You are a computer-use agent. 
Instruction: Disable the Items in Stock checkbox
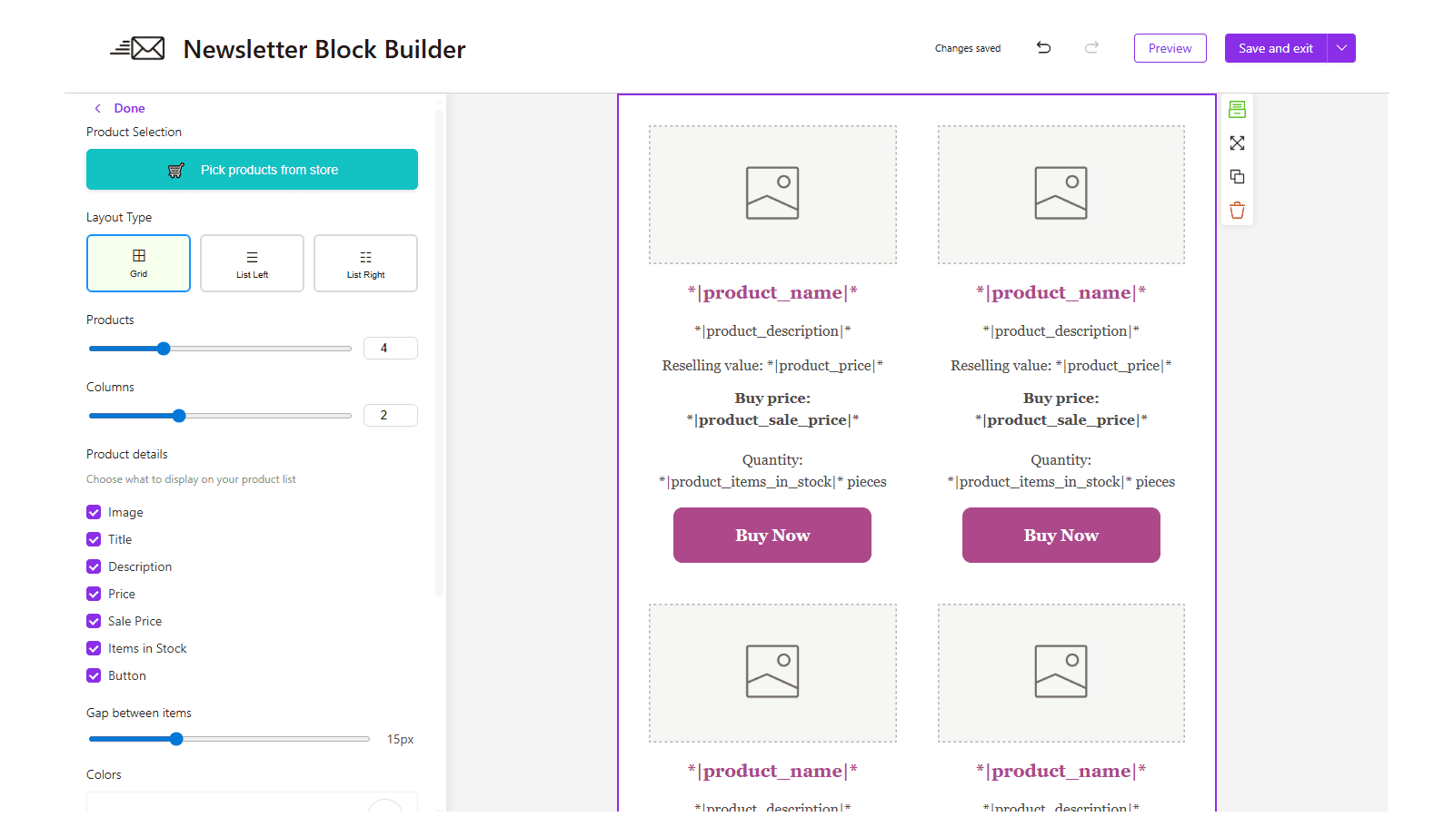tap(94, 648)
